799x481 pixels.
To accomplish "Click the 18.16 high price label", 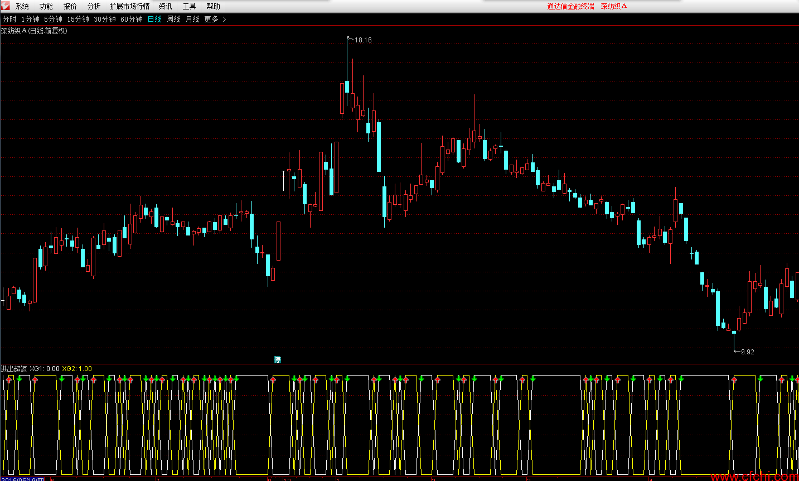I will [x=363, y=40].
